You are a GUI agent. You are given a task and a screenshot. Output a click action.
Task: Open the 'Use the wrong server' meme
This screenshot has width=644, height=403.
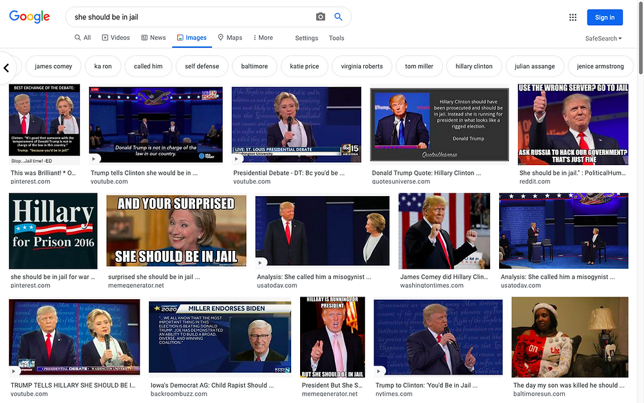(573, 124)
